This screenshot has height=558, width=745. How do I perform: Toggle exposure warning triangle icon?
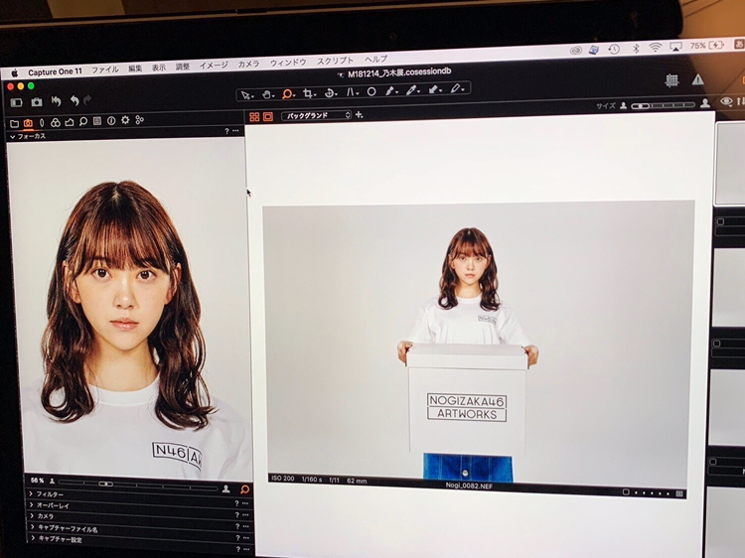tap(697, 79)
